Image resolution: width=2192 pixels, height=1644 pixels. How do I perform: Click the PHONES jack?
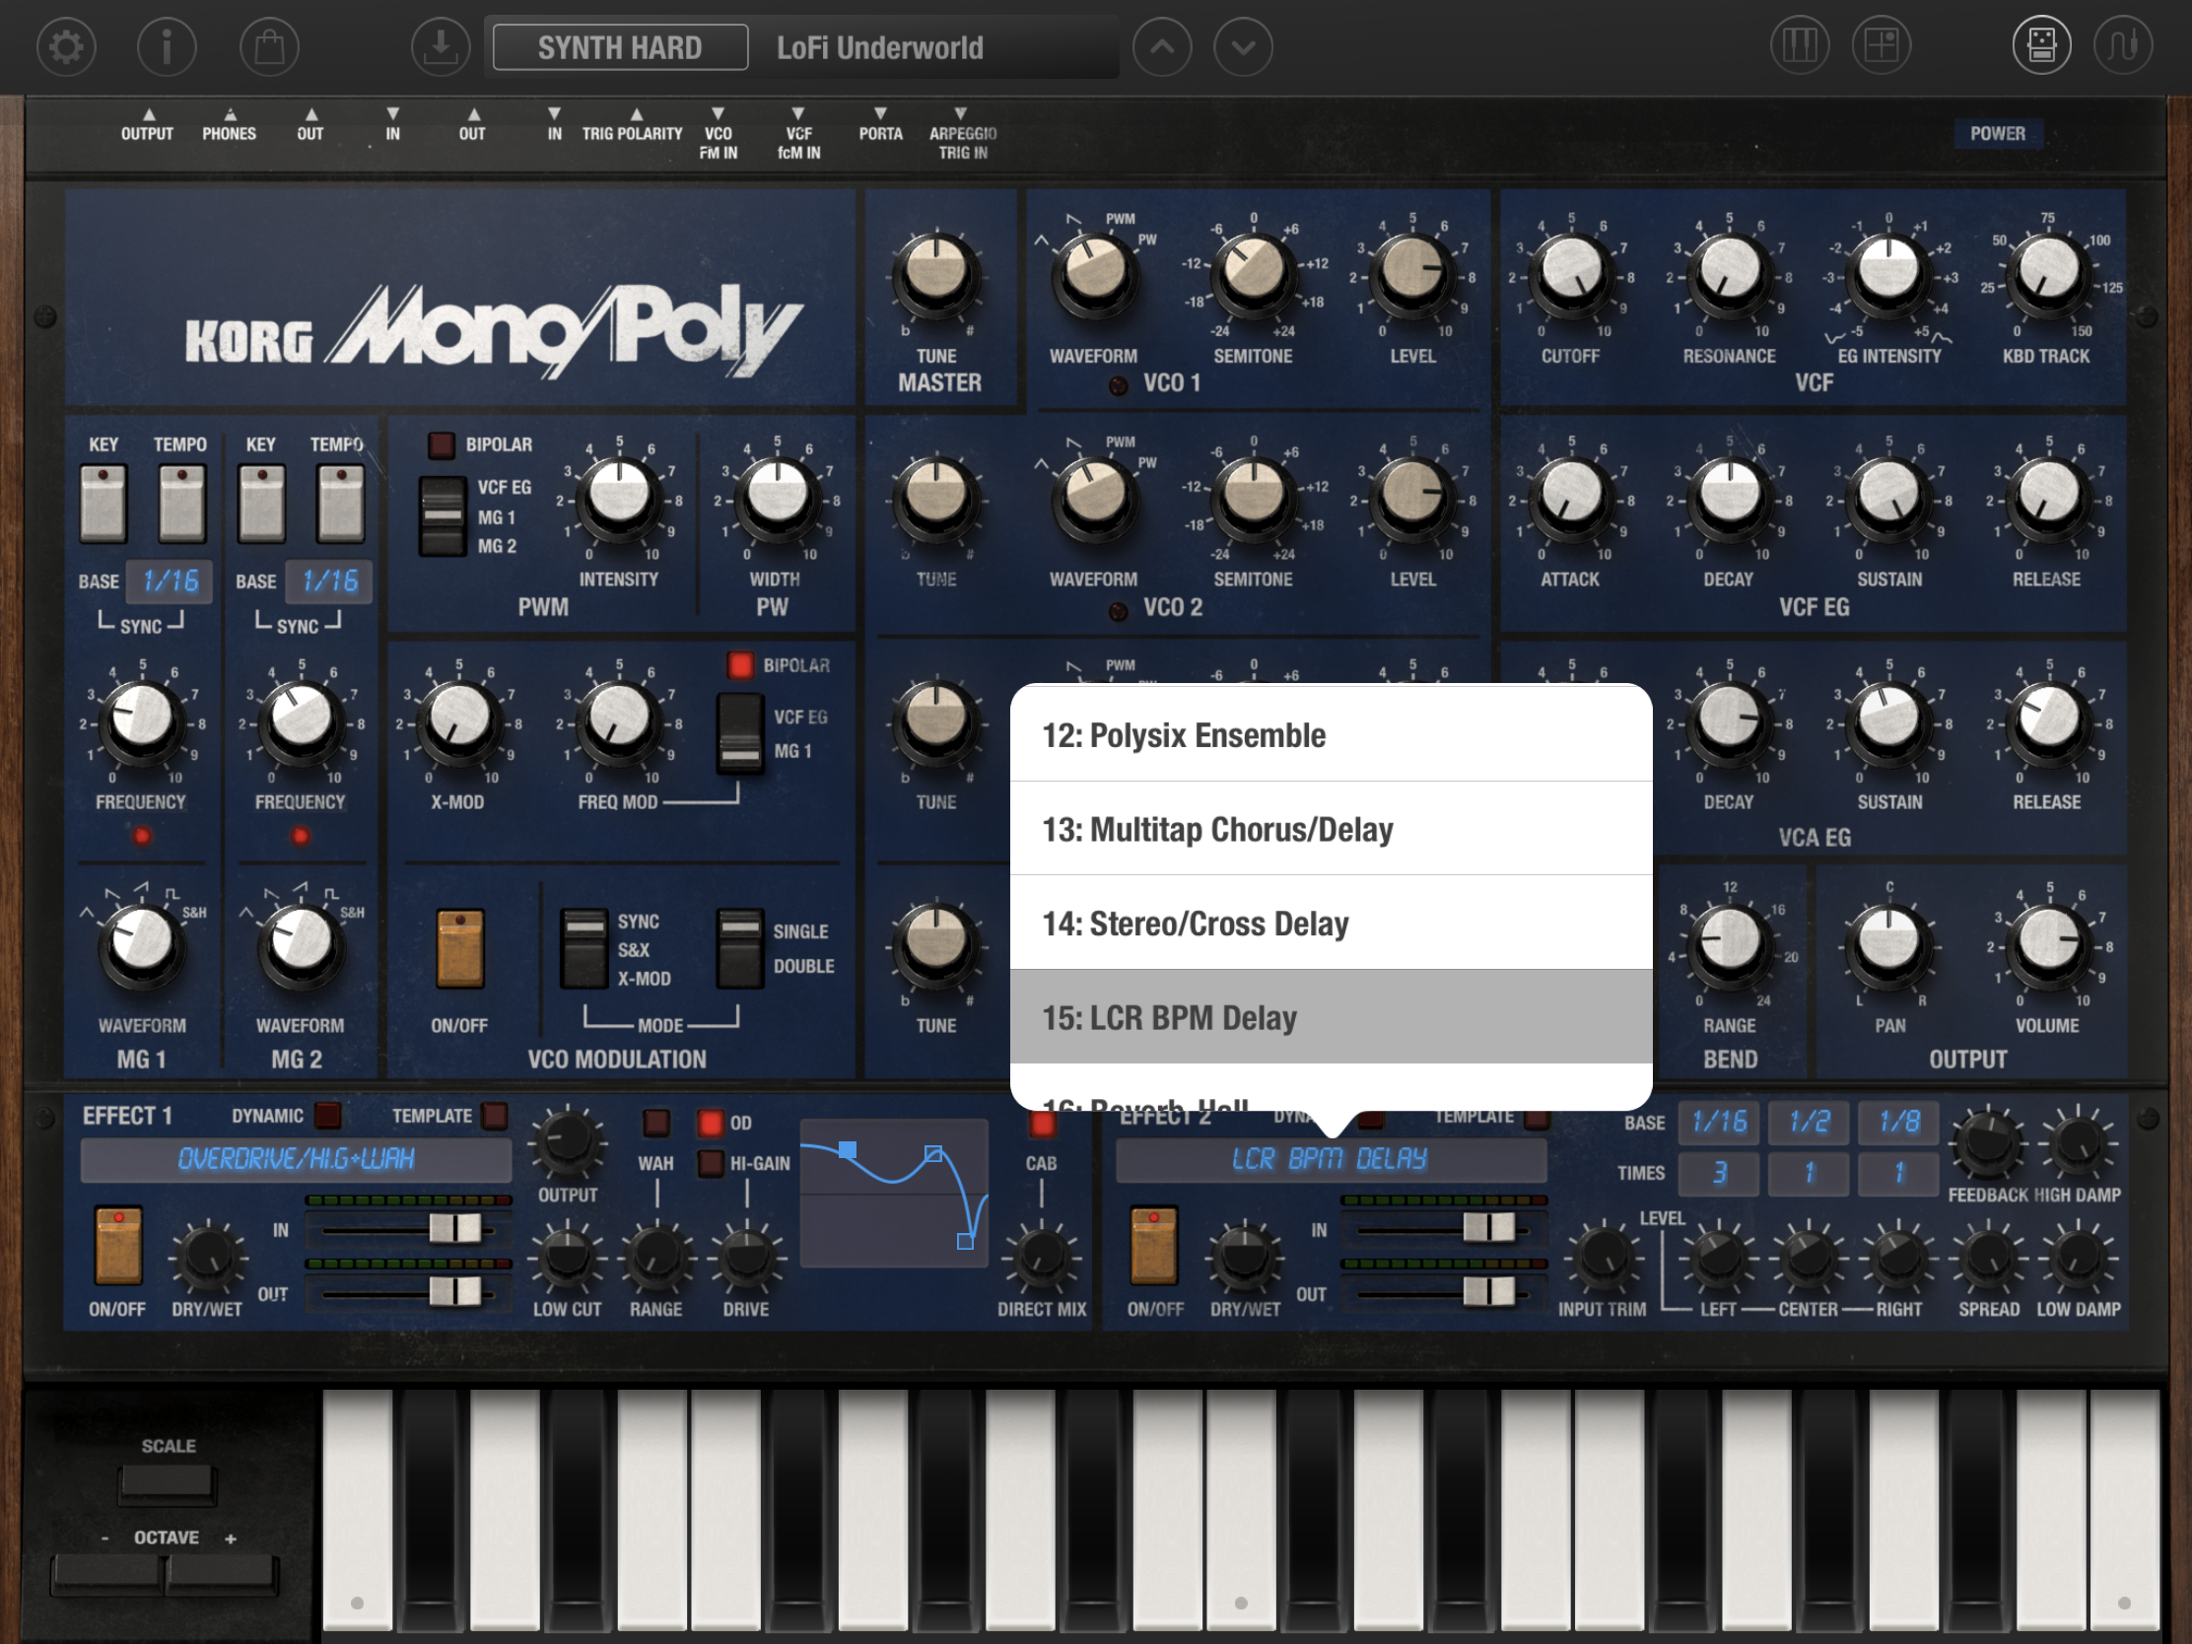pos(229,126)
